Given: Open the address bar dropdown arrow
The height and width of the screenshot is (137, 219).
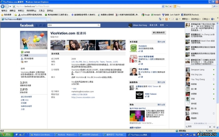Looking at the screenshot, I should pyautogui.click(x=163, y=7).
